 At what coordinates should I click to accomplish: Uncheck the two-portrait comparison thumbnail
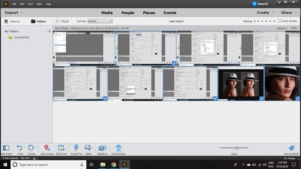262,98
